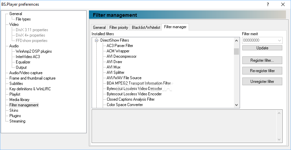The width and height of the screenshot is (291, 150).
Task: Open the Blacklist/Whitelist tab
Action: pos(146,28)
